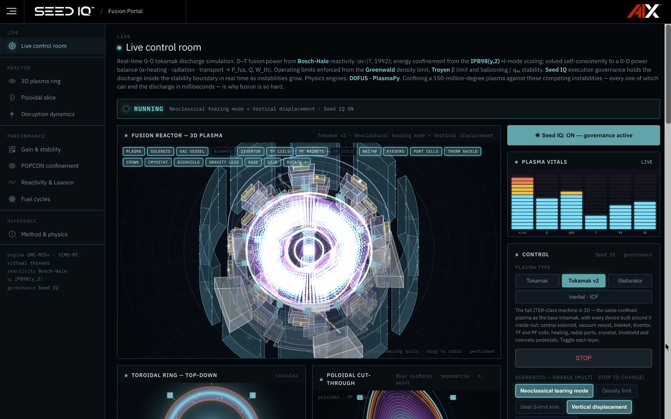This screenshot has width=671, height=419.
Task: Click the Toroidal Ring top-down view
Action: coord(211,401)
